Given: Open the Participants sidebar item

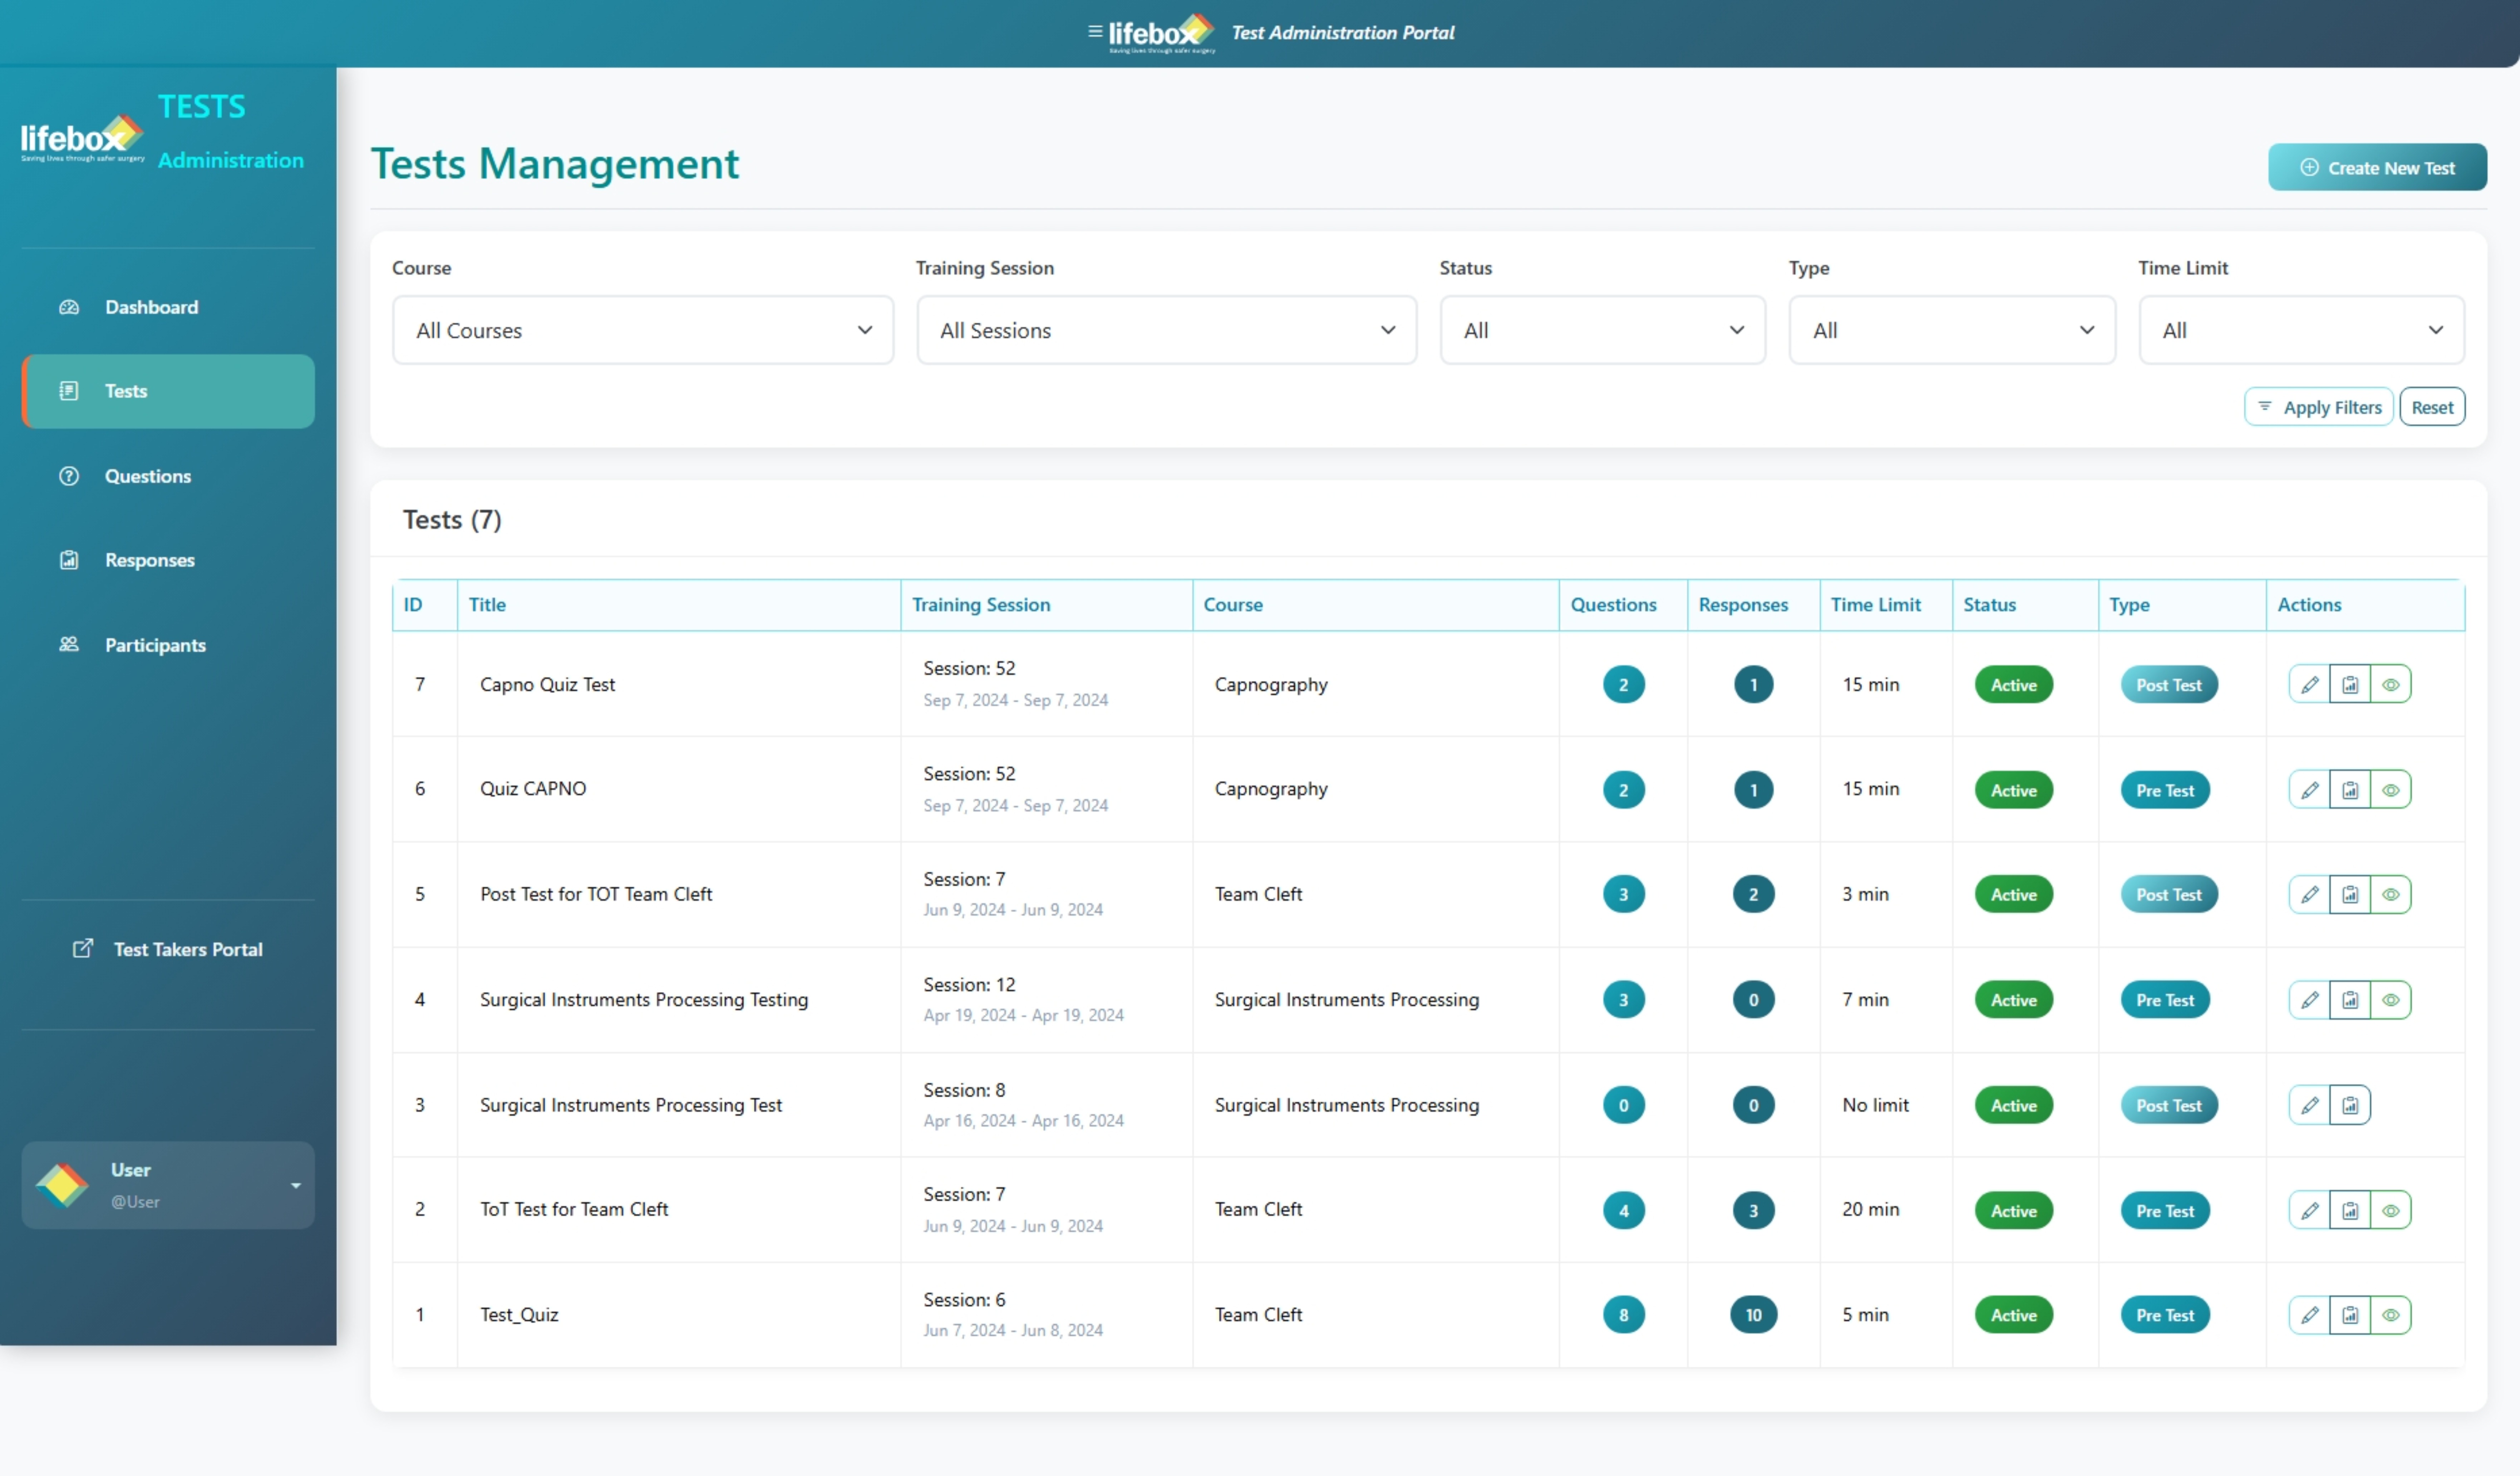Looking at the screenshot, I should click(x=168, y=645).
